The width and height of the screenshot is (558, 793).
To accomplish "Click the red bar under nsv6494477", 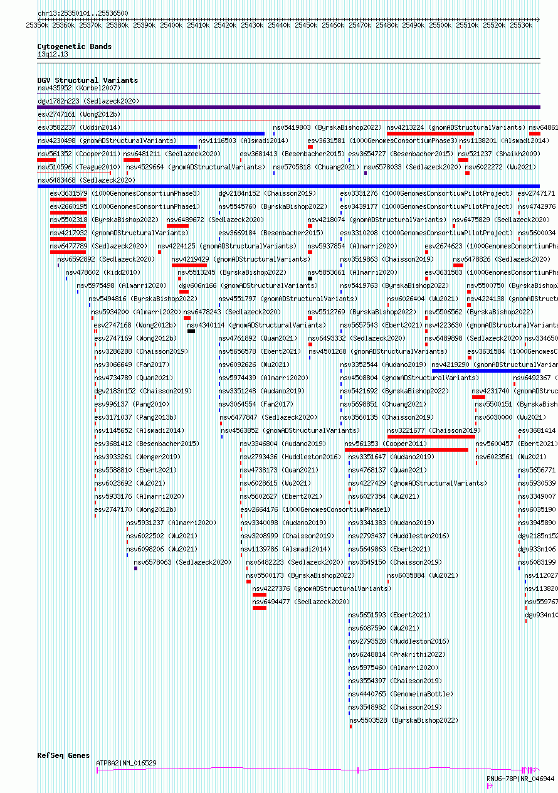I will click(260, 608).
